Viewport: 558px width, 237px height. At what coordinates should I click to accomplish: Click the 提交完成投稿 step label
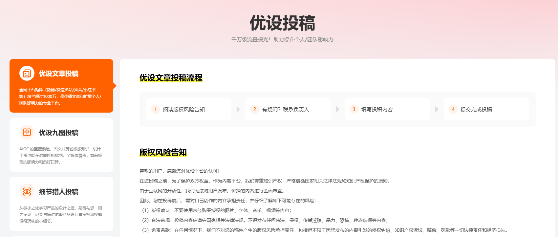pos(476,110)
